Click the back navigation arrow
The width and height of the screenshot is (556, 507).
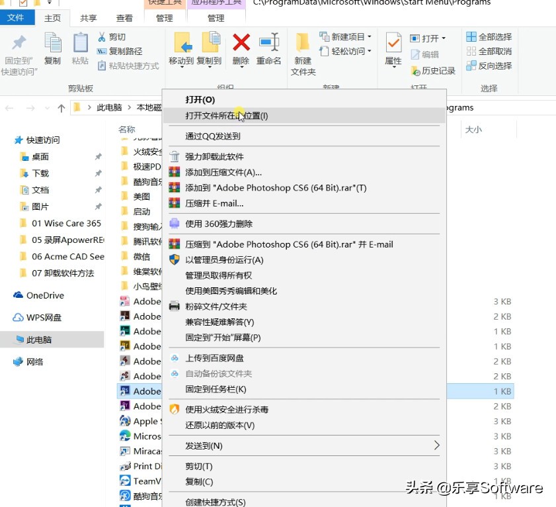coord(9,107)
